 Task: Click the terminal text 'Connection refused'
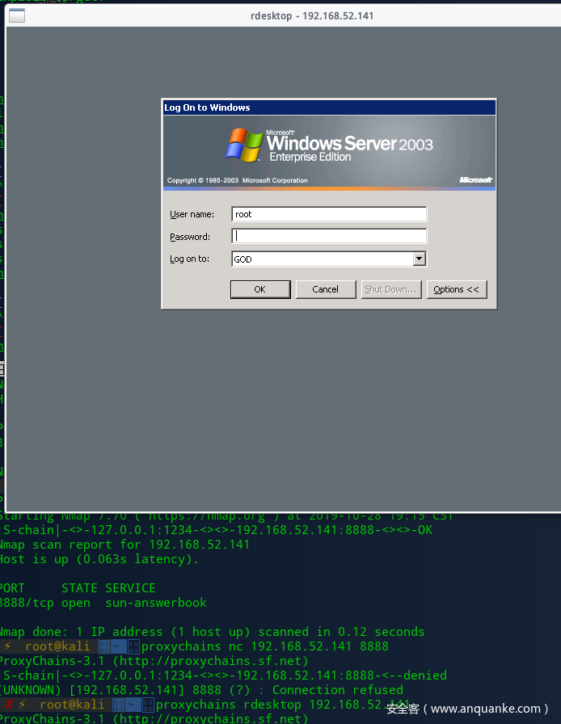[337, 690]
